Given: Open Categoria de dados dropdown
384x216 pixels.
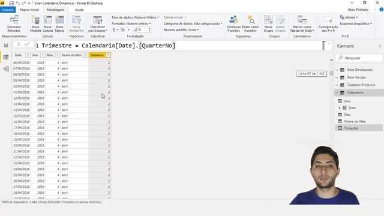Looking at the screenshot, I should 193,23.
